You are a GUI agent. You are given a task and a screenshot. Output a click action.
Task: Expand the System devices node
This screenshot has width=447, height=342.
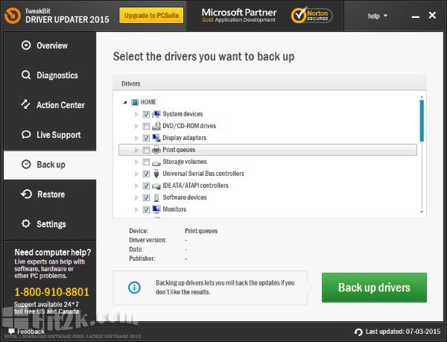pos(136,114)
